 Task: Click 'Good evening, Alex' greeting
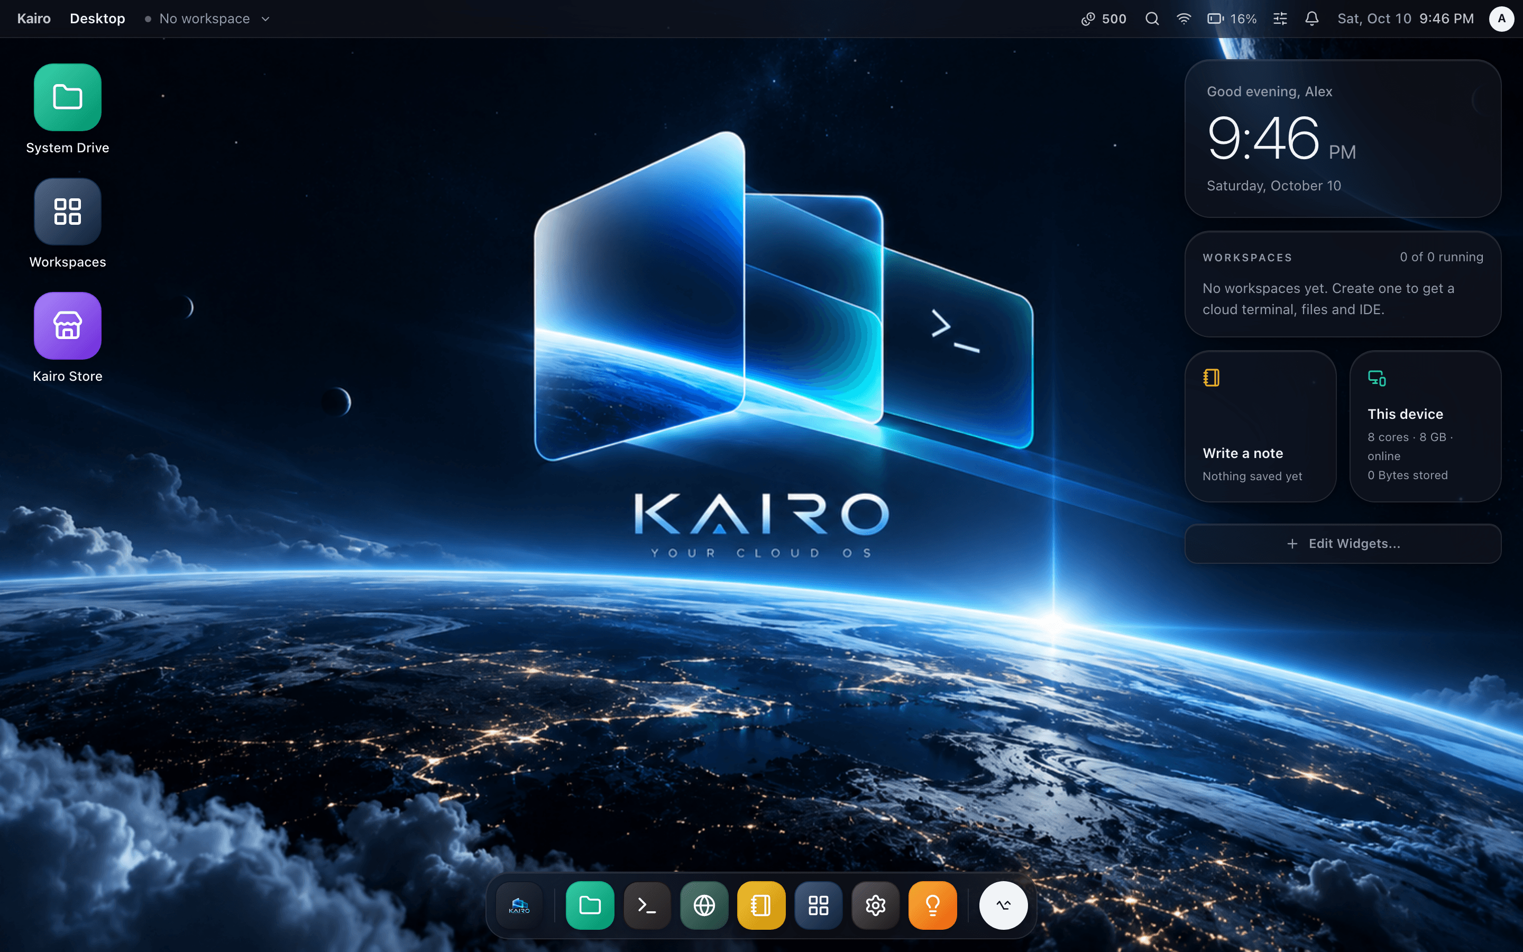1269,91
